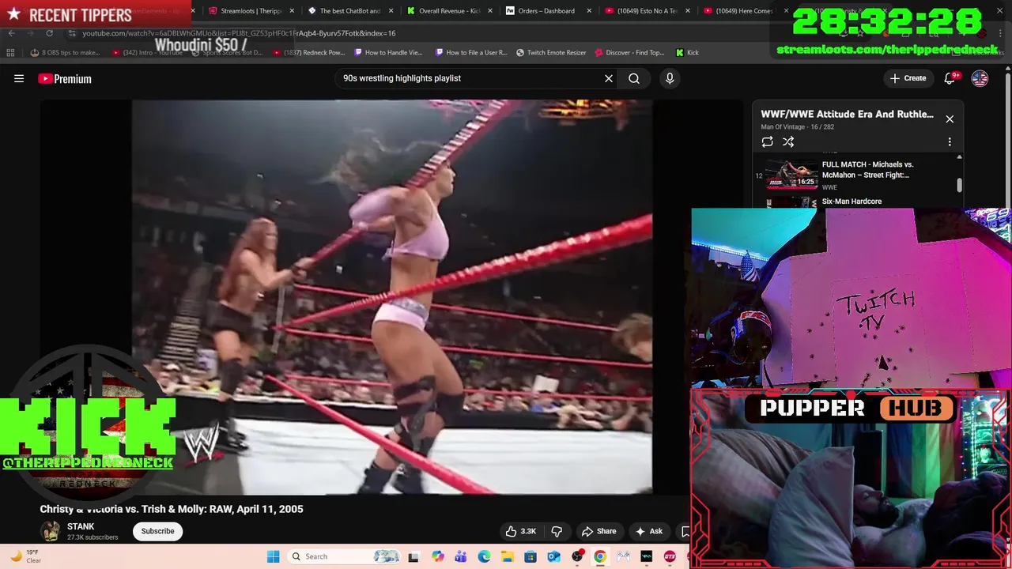This screenshot has width=1012, height=569.
Task: Open the YouTube account avatar menu
Action: (980, 78)
